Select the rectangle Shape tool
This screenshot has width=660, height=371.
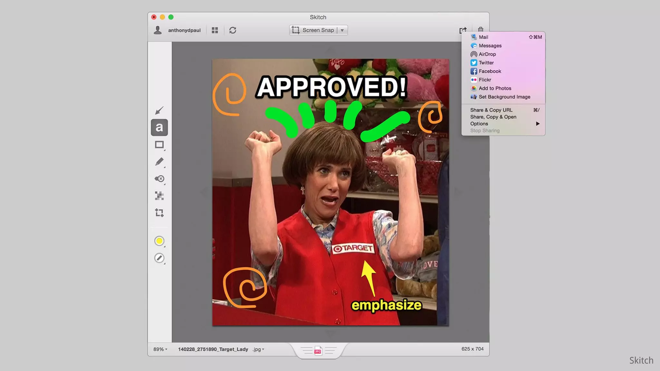pyautogui.click(x=159, y=145)
